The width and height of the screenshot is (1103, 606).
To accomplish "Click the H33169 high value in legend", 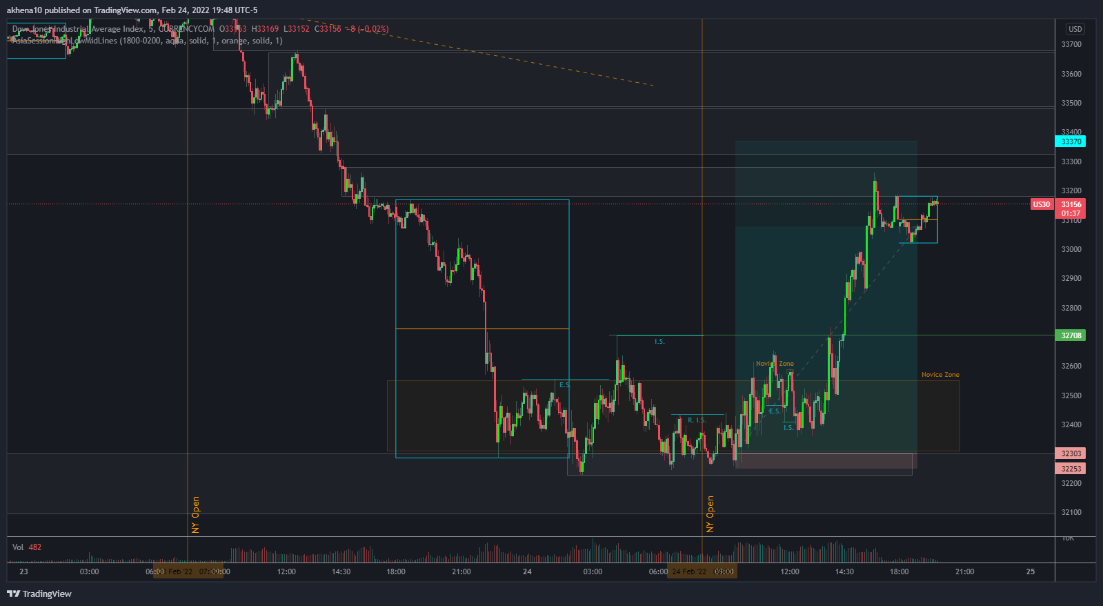I will [x=265, y=29].
